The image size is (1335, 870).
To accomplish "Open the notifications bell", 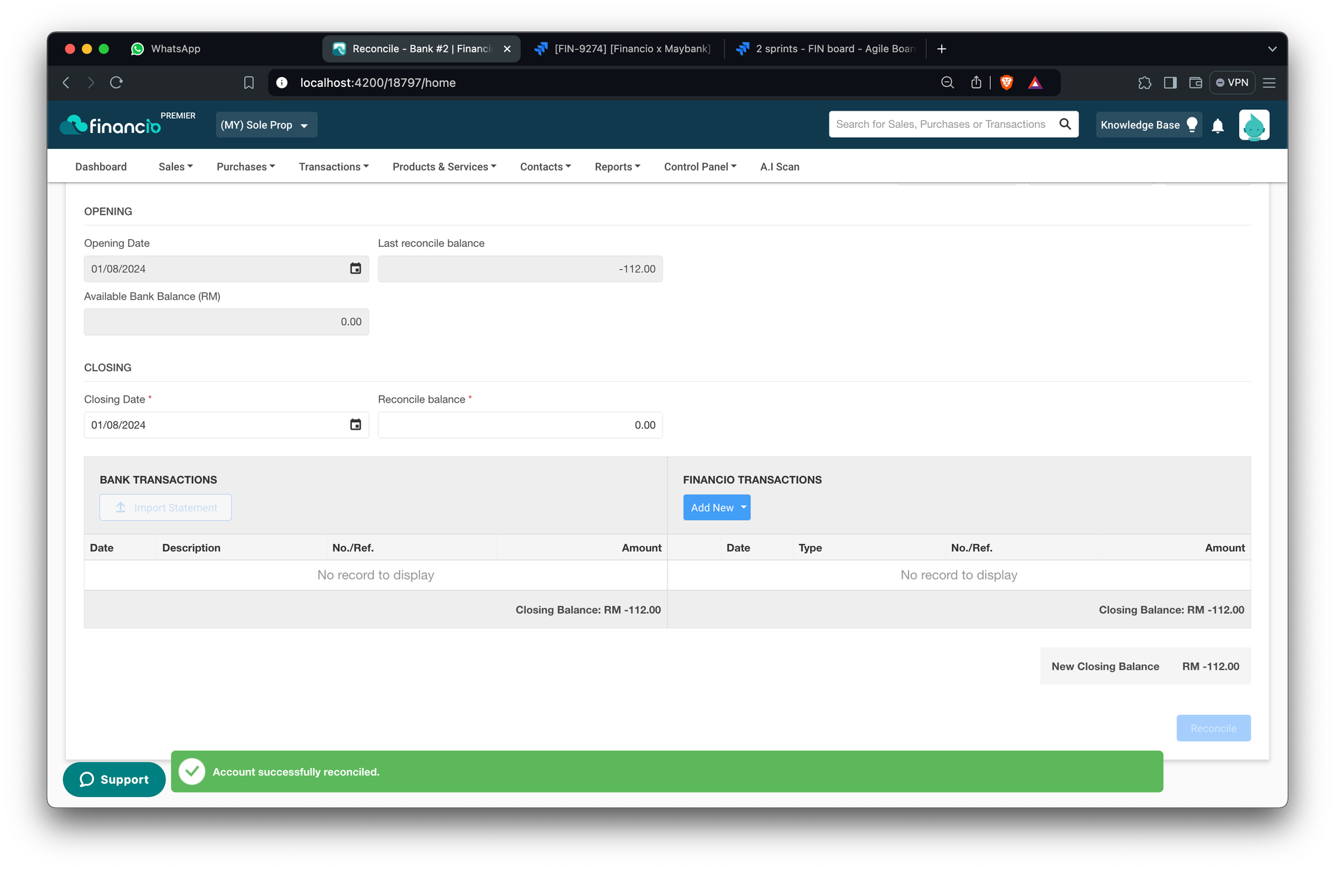I will click(x=1217, y=126).
